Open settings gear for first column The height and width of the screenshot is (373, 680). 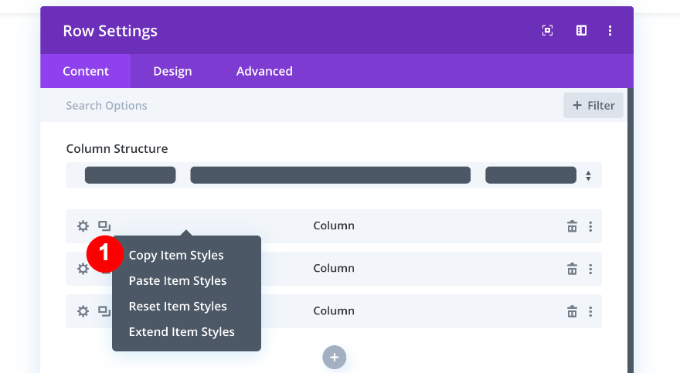pos(83,226)
